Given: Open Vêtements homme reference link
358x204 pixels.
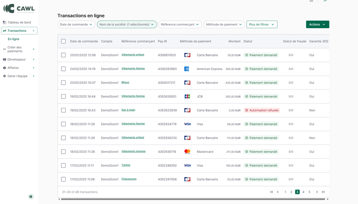Looking at the screenshot, I should 133,151.
